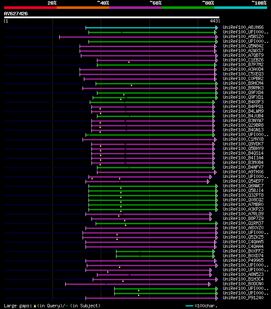271x309 pixels.
Task: Select UniRef100_A9THX6 hit label
Action: click(x=243, y=172)
